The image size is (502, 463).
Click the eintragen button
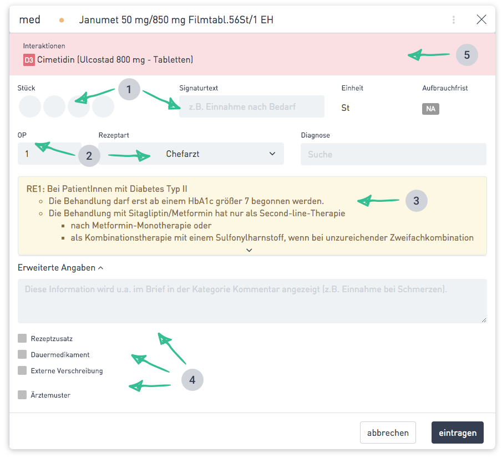point(457,433)
